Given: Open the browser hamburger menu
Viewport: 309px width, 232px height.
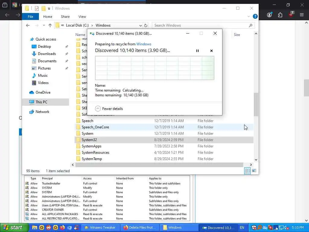Looking at the screenshot, I should pos(302,15).
